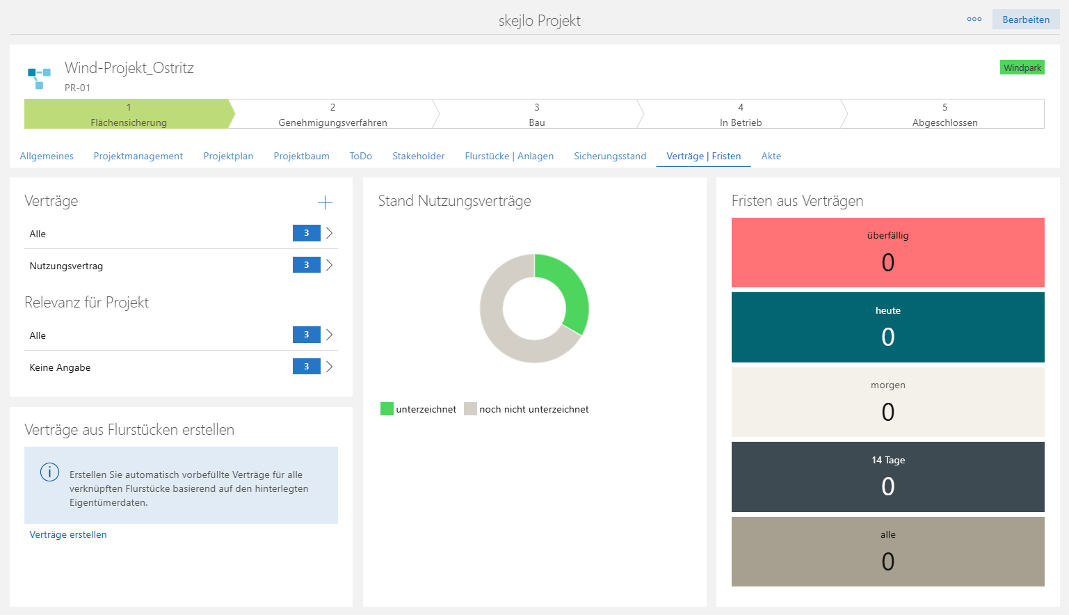The image size is (1069, 615).
Task: Toggle the unterzeichnet legend swatch
Action: pyautogui.click(x=387, y=409)
